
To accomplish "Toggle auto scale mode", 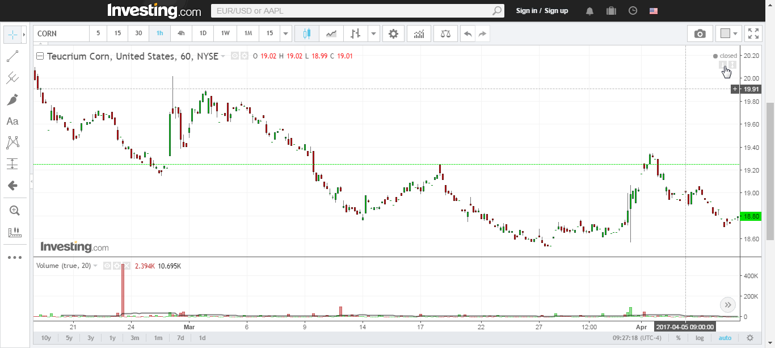I will point(725,338).
